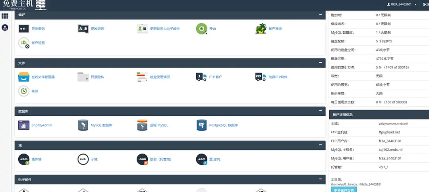Open the PostgreSQL 数据库 elephant icon
This screenshot has width=429, height=192.
201,125
